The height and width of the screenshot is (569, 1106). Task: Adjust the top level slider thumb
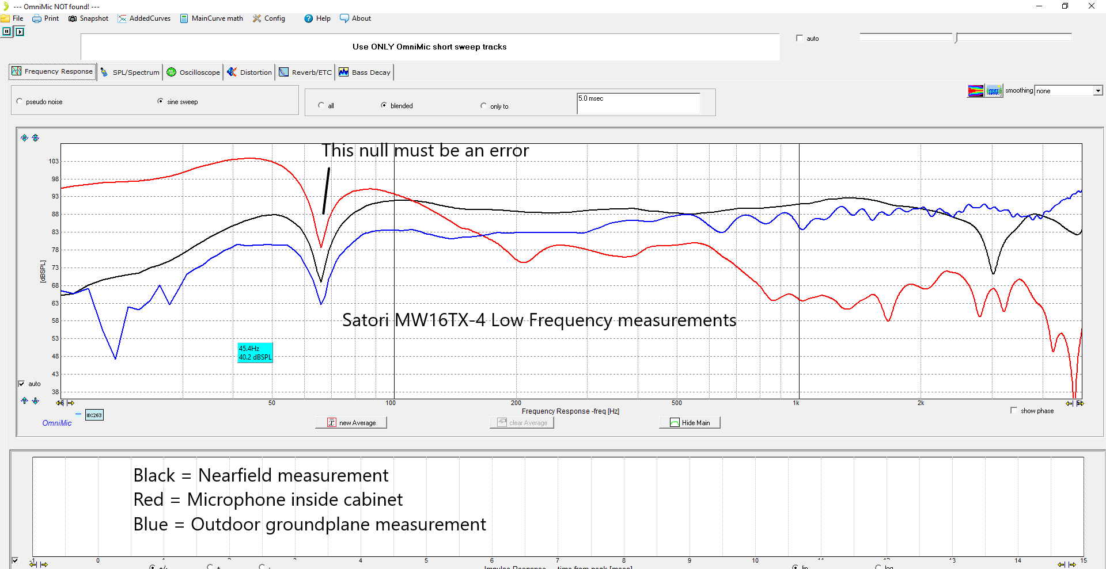pyautogui.click(x=956, y=38)
